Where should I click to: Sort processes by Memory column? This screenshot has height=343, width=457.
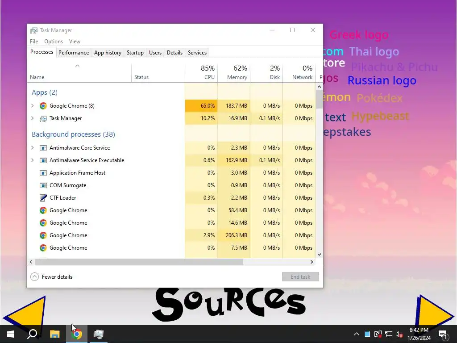pyautogui.click(x=234, y=73)
